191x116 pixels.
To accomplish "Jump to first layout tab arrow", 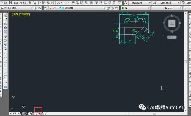I will tap(10, 113).
